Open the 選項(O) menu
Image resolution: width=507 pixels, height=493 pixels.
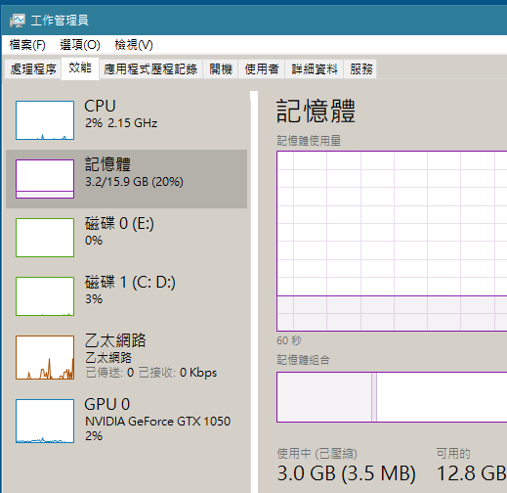click(80, 45)
